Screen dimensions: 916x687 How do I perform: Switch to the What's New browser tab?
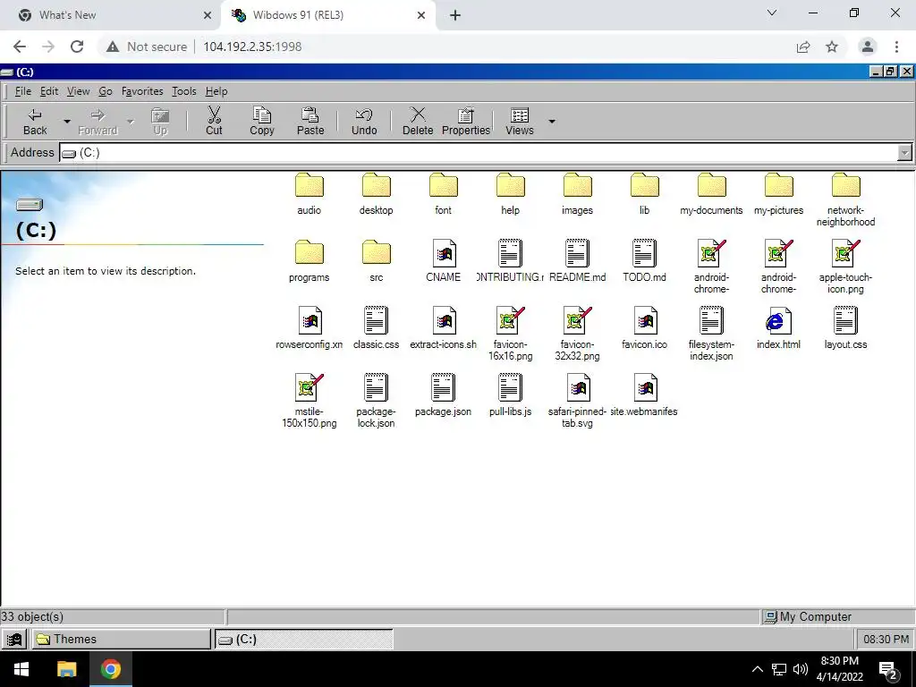(x=111, y=15)
